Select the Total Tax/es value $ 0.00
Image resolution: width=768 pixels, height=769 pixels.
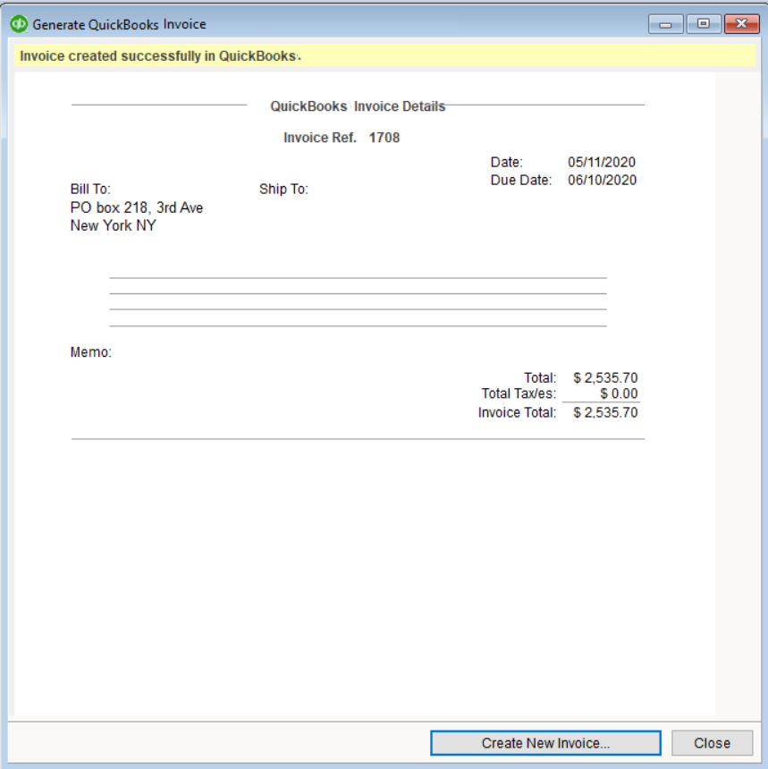[619, 393]
